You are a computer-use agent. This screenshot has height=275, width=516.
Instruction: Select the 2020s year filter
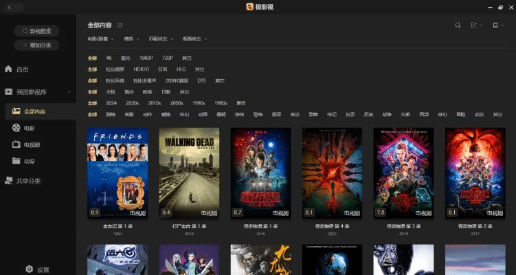132,102
